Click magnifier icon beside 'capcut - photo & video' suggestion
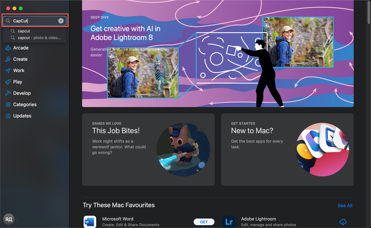371x228 pixels. tap(13, 38)
